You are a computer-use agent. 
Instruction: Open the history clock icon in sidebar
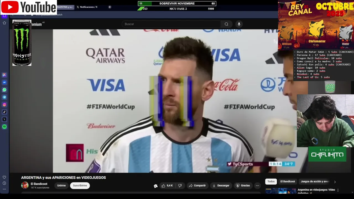pyautogui.click(x=4, y=183)
